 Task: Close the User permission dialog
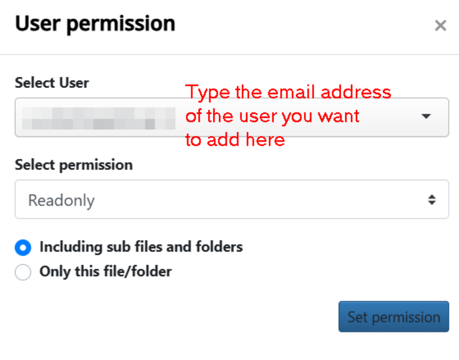coord(440,25)
